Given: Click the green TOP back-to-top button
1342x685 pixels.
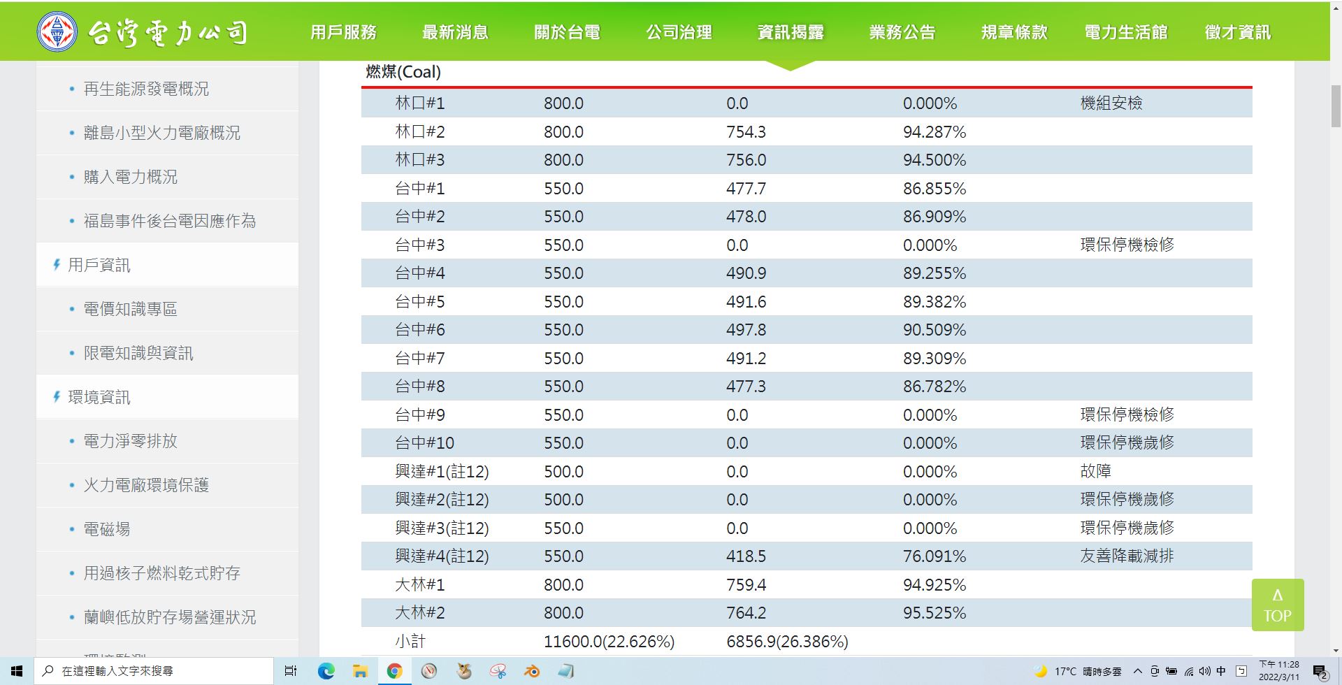Looking at the screenshot, I should (x=1277, y=605).
